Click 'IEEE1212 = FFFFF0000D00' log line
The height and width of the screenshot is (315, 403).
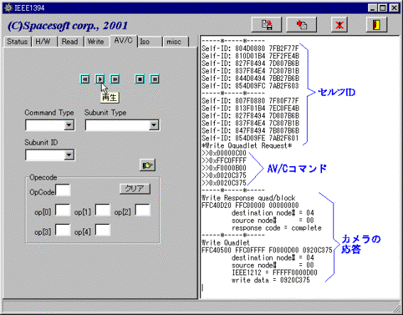tap(274, 272)
